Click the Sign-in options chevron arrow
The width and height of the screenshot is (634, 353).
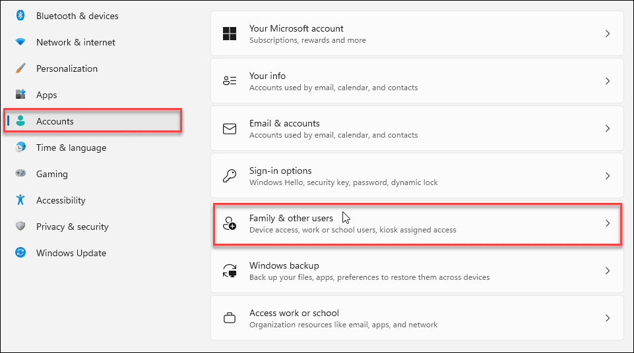pyautogui.click(x=608, y=176)
